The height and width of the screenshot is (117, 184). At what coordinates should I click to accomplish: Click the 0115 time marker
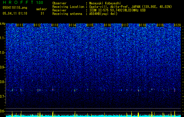pos(90,25)
